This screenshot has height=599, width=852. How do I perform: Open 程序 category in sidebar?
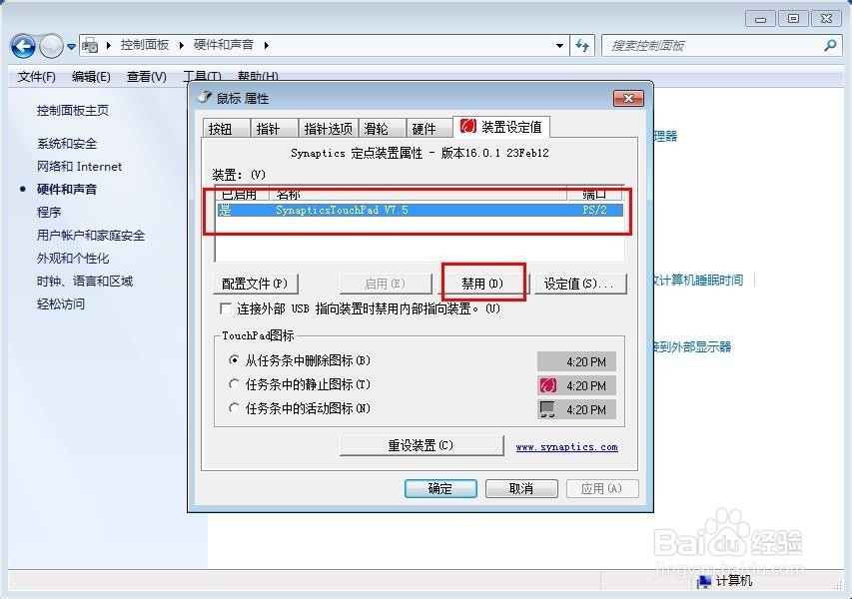pos(48,213)
